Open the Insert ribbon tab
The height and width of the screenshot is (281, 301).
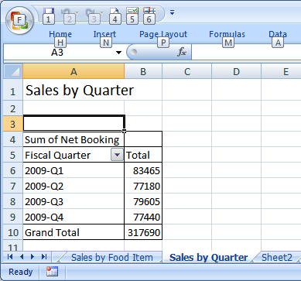tap(104, 34)
